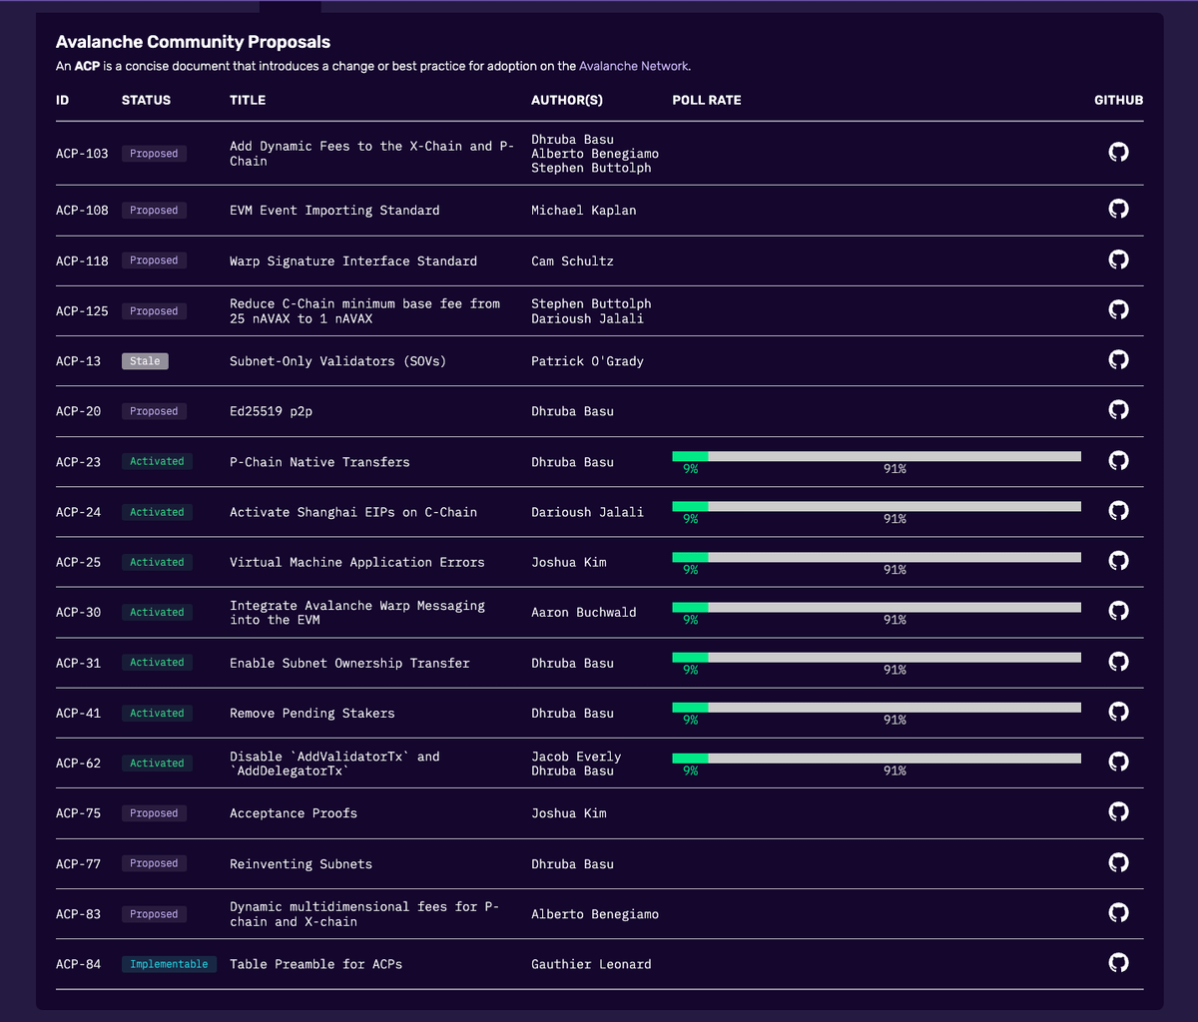Click the Proposed badge for ACP-77
The height and width of the screenshot is (1022, 1198).
(x=154, y=863)
